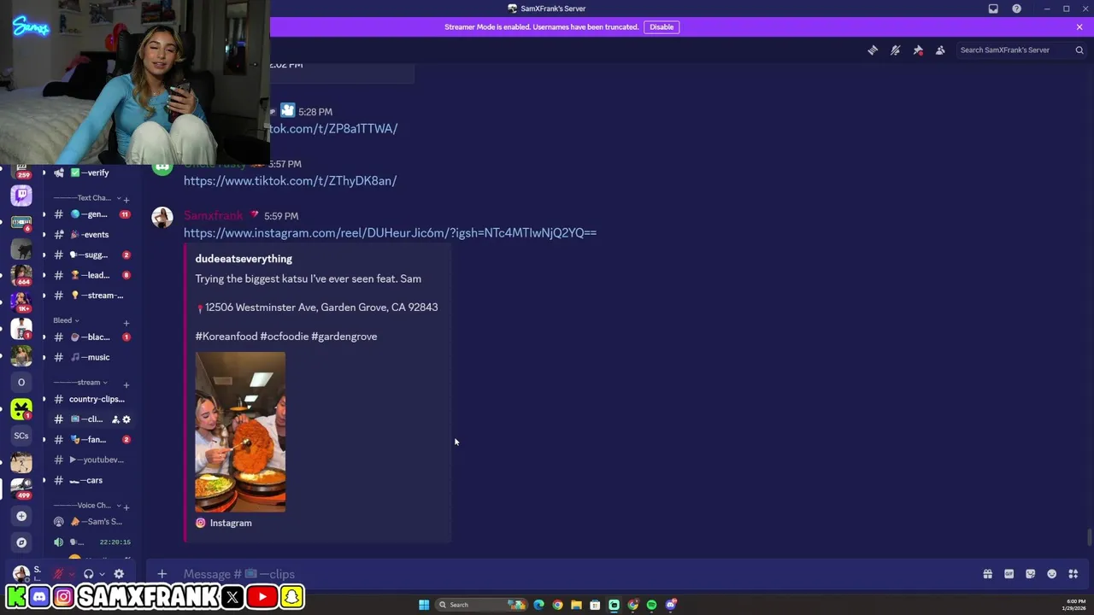Open the music channel

point(92,357)
